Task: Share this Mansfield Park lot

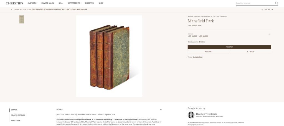Action: pos(250,52)
